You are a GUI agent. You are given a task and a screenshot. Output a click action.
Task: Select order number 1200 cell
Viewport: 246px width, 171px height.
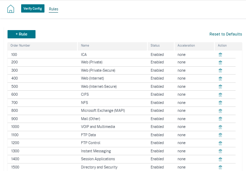click(x=15, y=143)
